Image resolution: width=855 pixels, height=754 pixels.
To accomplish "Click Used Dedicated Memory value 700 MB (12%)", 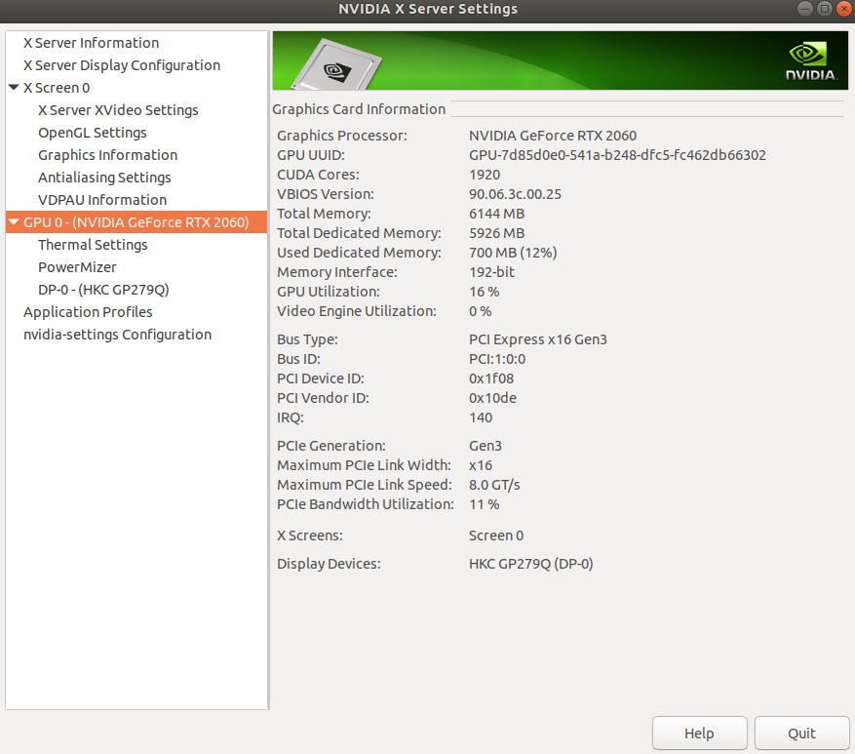I will coord(513,253).
